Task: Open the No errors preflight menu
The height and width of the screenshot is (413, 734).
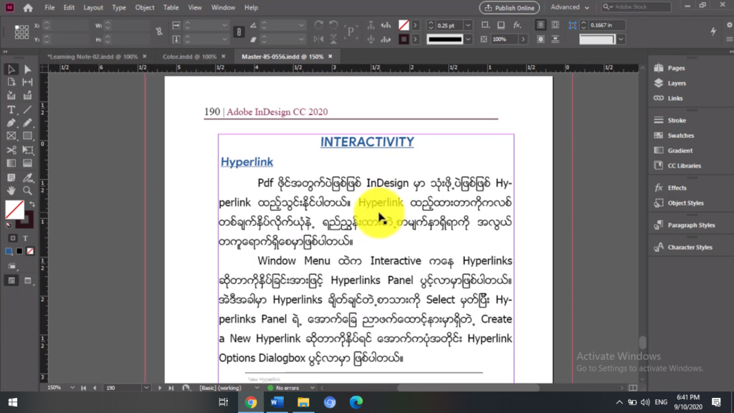Action: coord(313,388)
